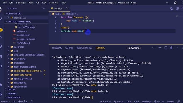This screenshot has height=103, width=183.
Task: Open Extensions view in activity bar
Action: (x=1, y=47)
